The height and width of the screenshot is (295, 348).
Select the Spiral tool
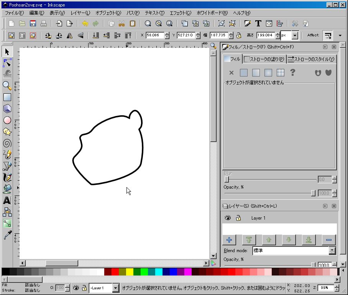tap(7, 143)
